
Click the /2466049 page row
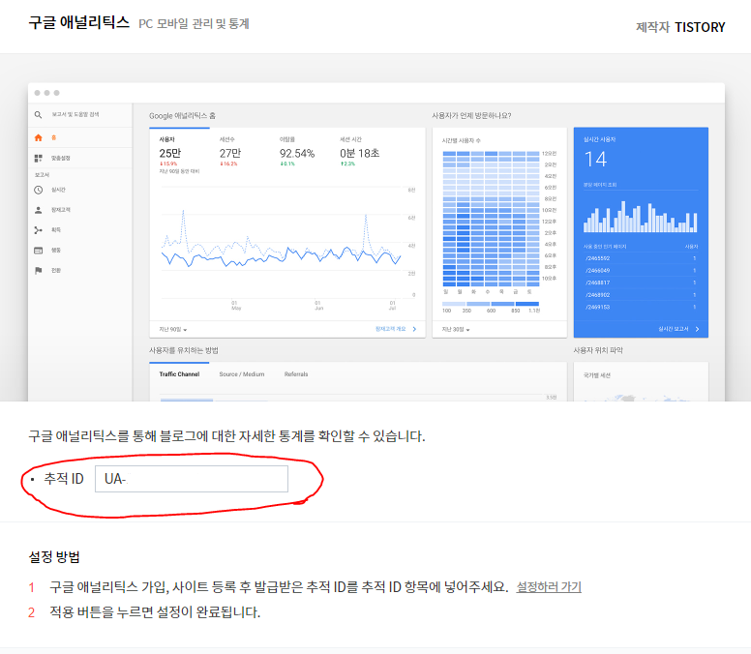point(641,271)
